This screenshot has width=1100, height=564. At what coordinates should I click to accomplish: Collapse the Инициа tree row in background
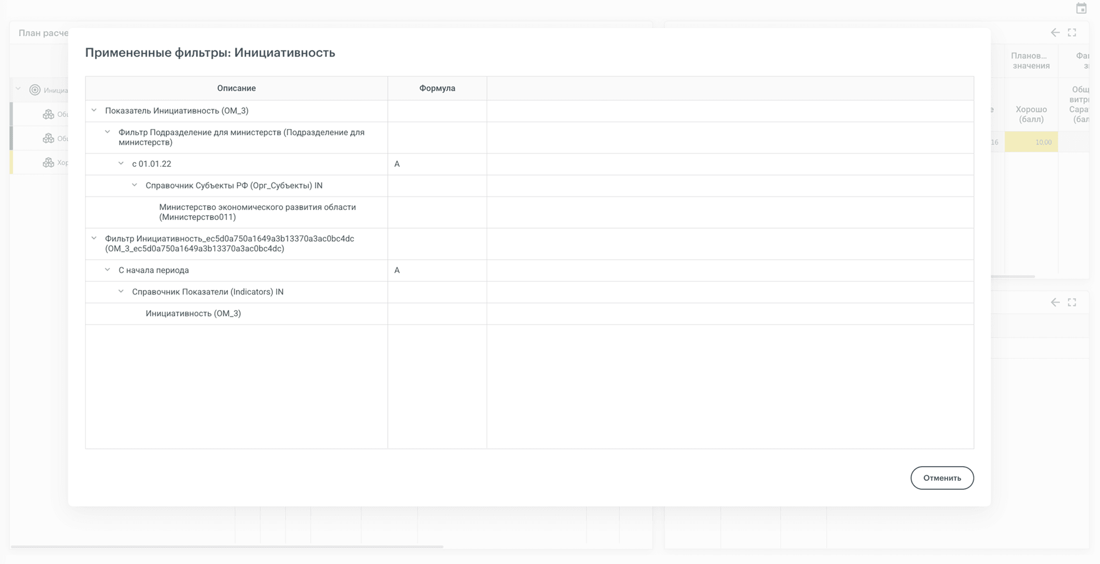pyautogui.click(x=18, y=89)
